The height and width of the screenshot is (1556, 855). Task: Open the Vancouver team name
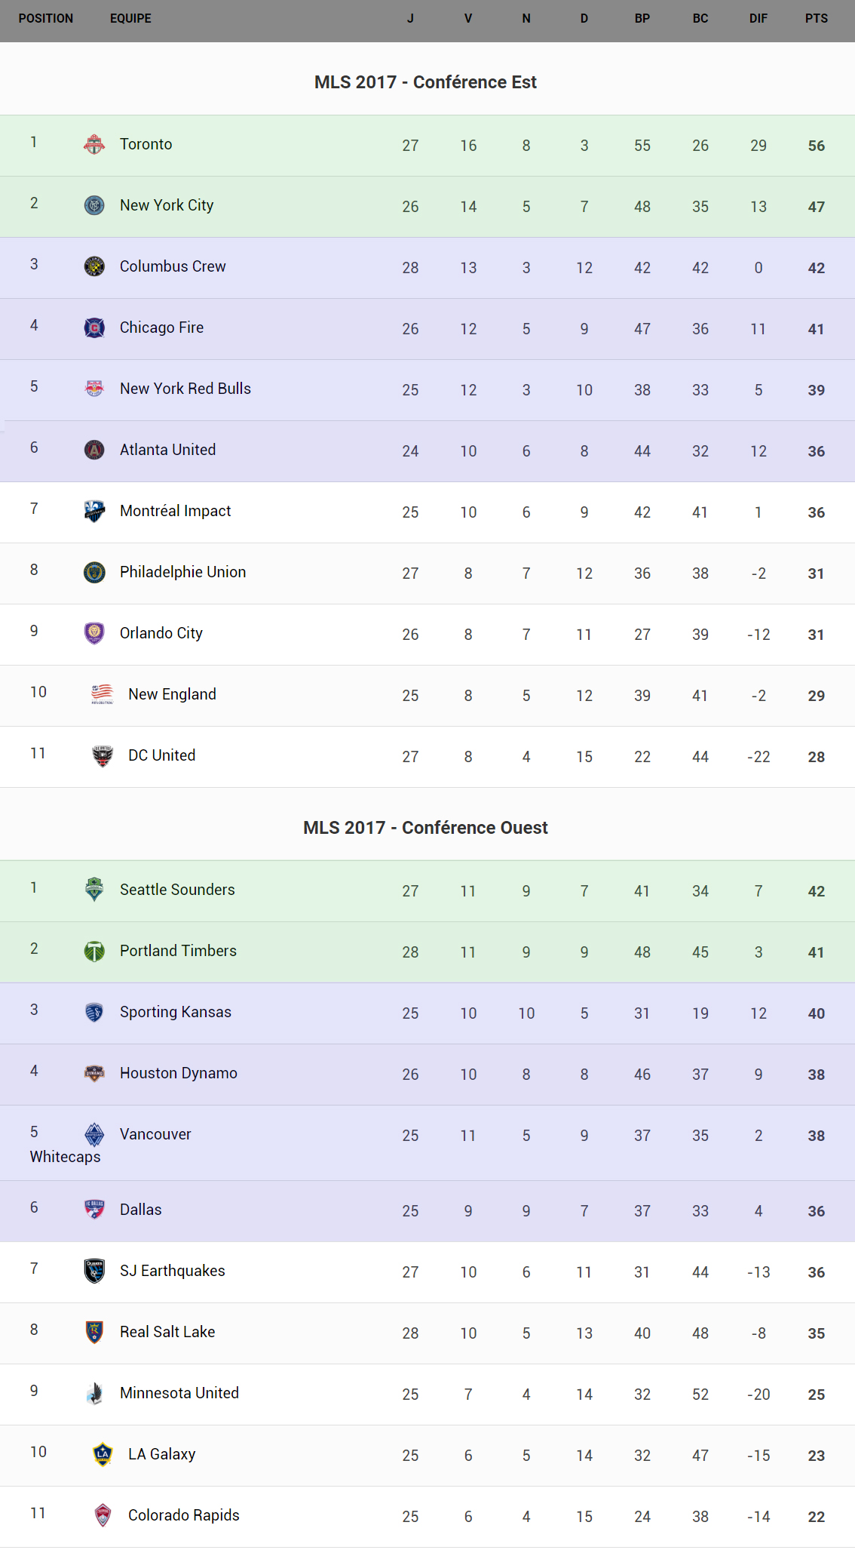[155, 1134]
